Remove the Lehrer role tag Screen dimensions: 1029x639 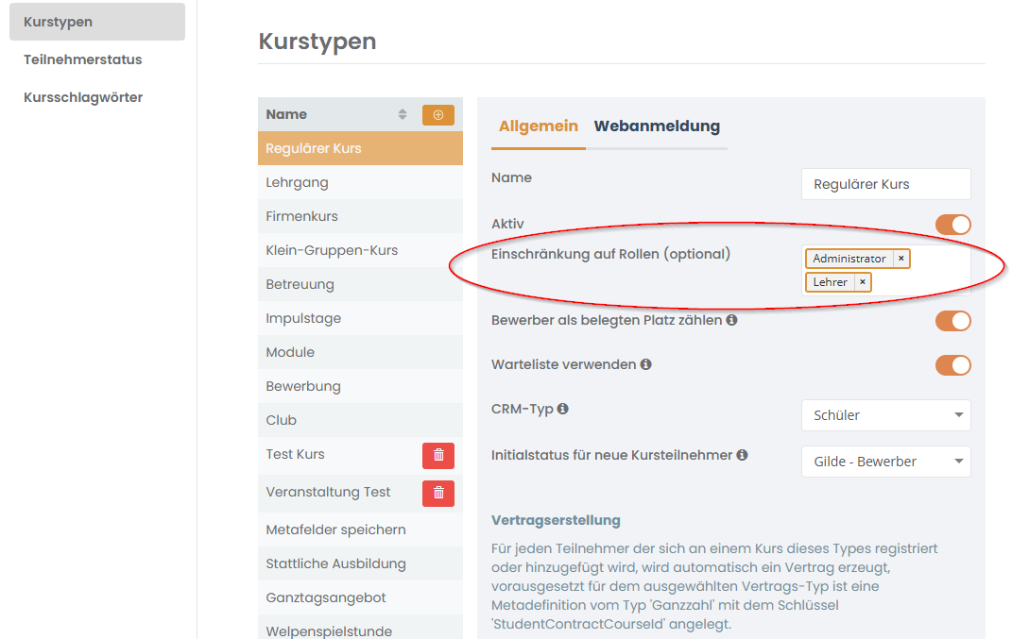point(863,282)
